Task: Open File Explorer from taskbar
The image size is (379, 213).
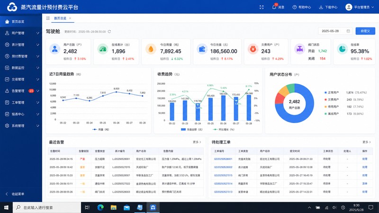Action: pos(113,207)
